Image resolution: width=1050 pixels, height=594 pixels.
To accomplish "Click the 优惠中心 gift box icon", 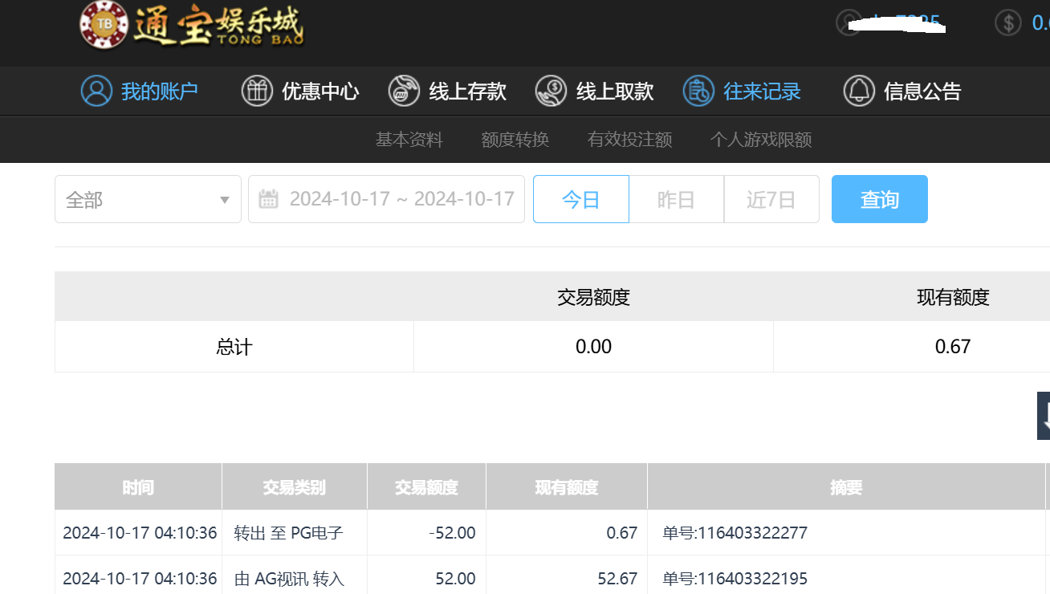I will click(x=257, y=91).
